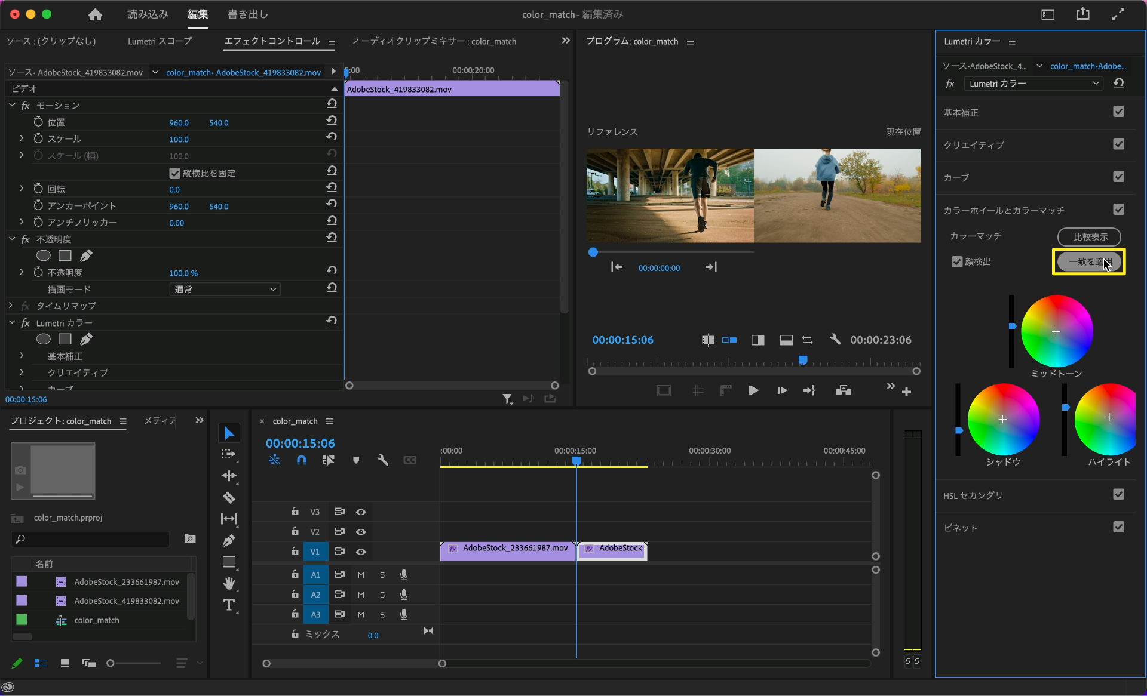Toggle the 顔検出 checkbox

coord(957,262)
